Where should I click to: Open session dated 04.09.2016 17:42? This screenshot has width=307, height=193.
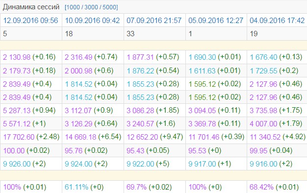277,21
